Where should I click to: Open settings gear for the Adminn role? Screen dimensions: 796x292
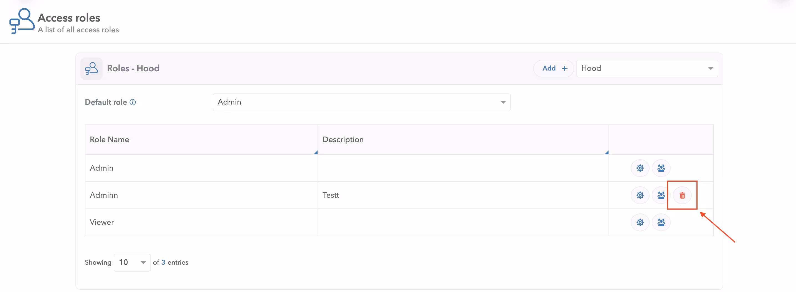coord(640,195)
